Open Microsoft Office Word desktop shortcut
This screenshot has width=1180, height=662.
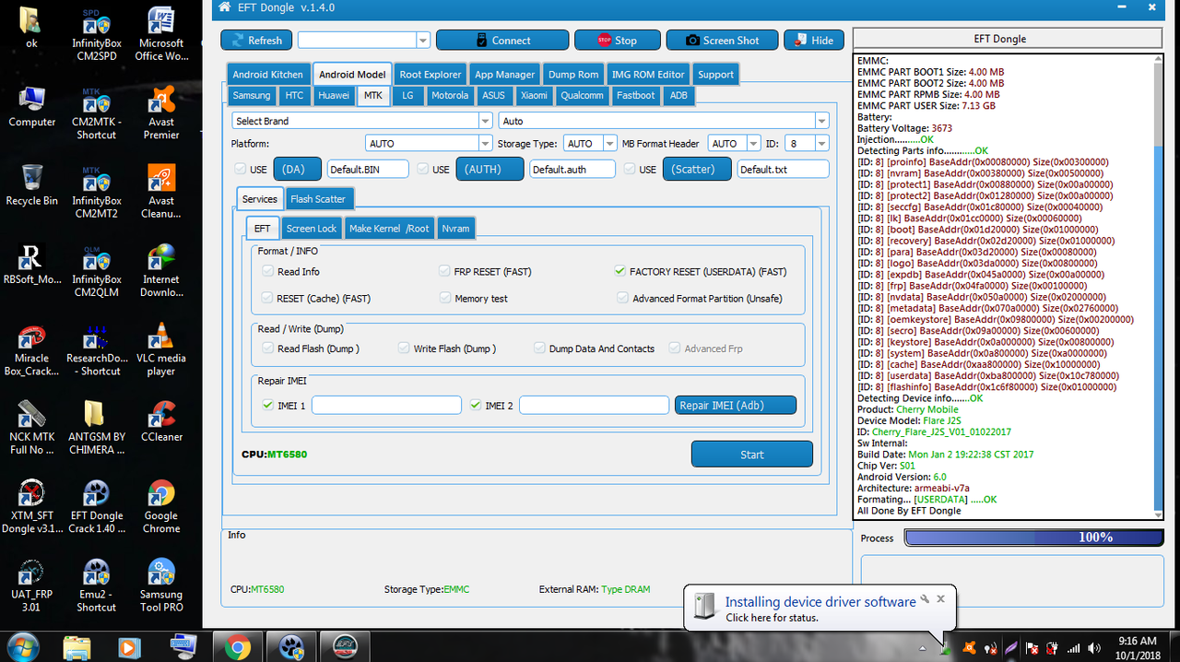[x=161, y=35]
